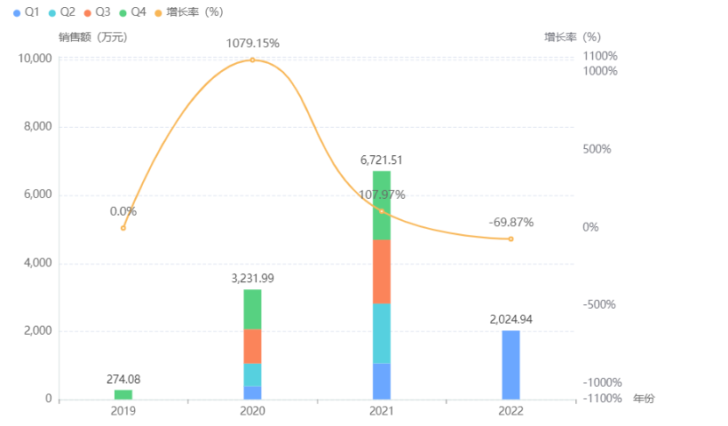Click the 107.97% growth point on line
This screenshot has width=728, height=426.
(x=382, y=211)
